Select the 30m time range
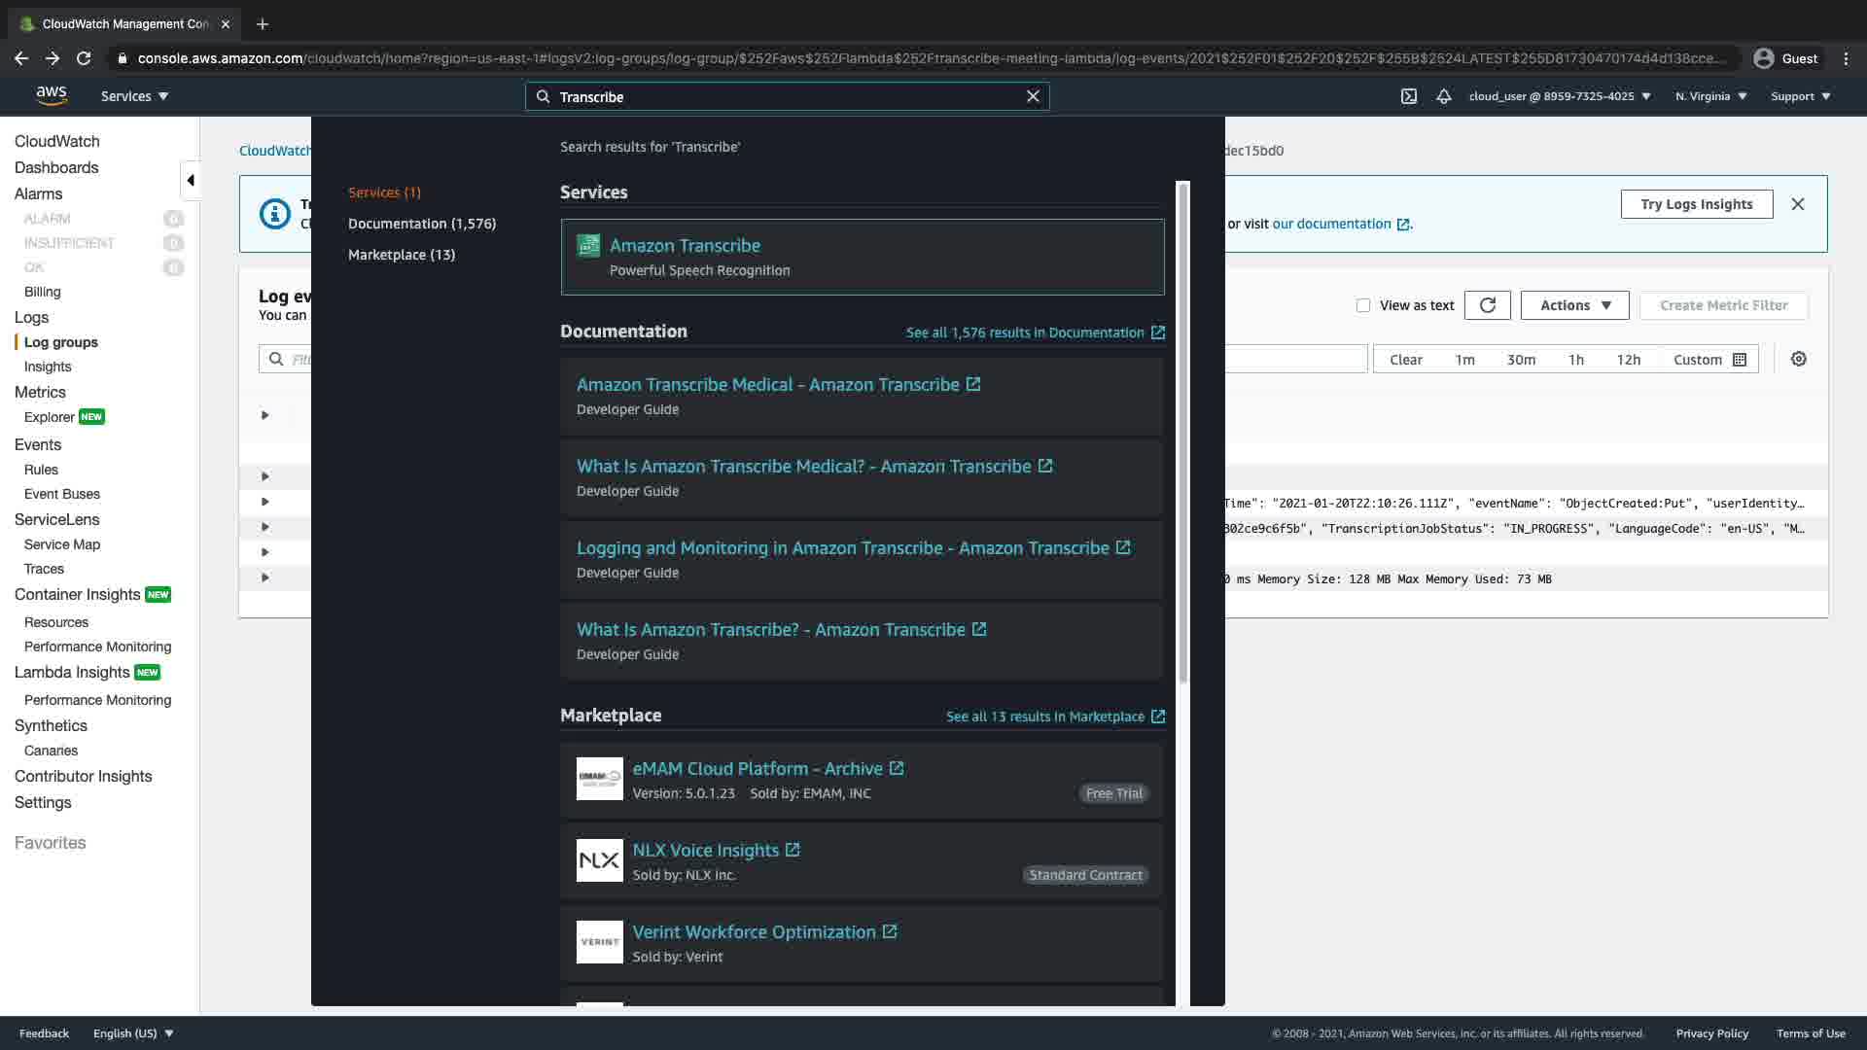1867x1050 pixels. coord(1521,360)
